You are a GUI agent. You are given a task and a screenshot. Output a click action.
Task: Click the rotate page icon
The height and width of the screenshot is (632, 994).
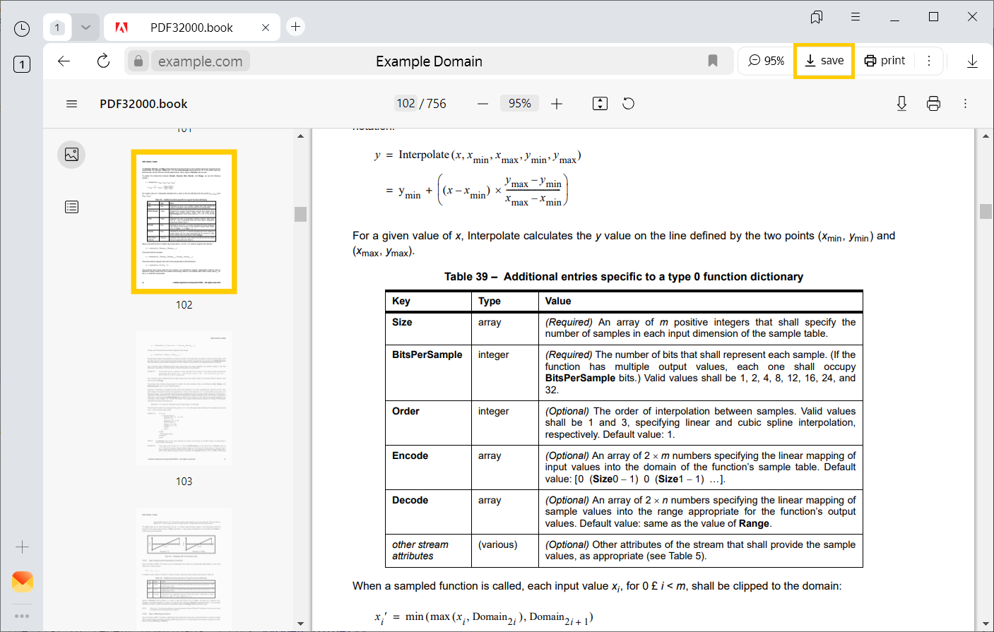[x=628, y=104]
